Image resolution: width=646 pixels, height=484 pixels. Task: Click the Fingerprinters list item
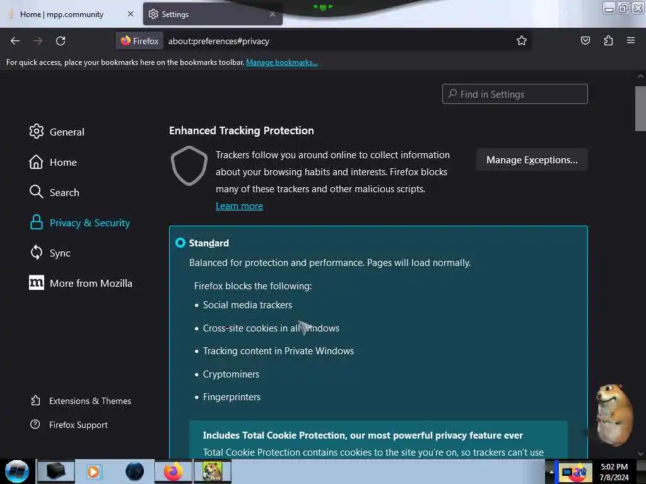coord(232,397)
